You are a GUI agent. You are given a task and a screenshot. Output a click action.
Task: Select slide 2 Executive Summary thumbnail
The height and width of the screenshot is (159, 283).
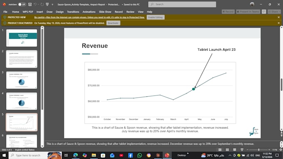(x=22, y=59)
